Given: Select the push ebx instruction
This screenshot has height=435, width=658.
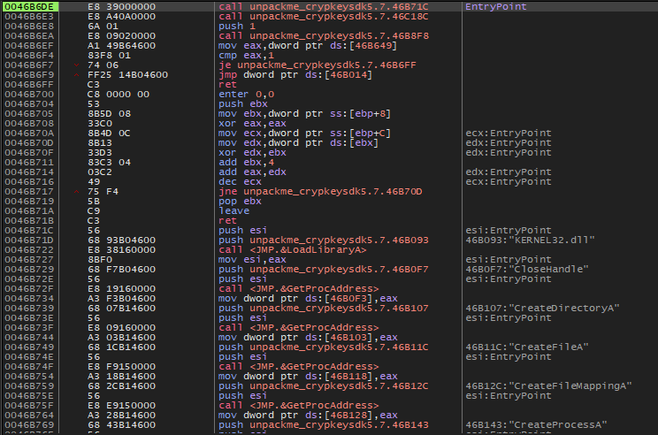Looking at the screenshot, I should [x=243, y=103].
